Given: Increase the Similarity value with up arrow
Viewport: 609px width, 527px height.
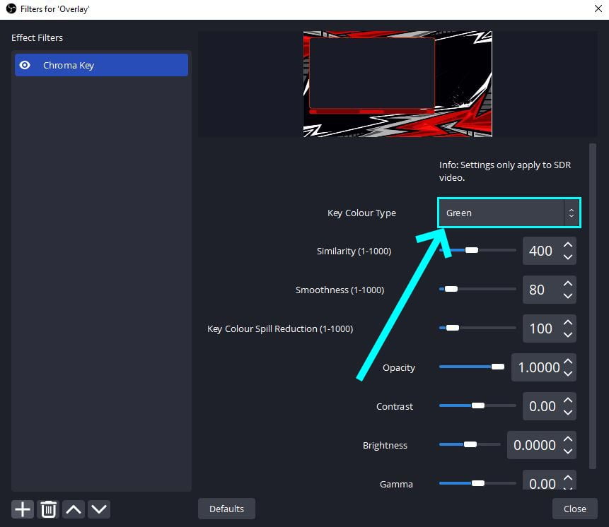Looking at the screenshot, I should [567, 245].
